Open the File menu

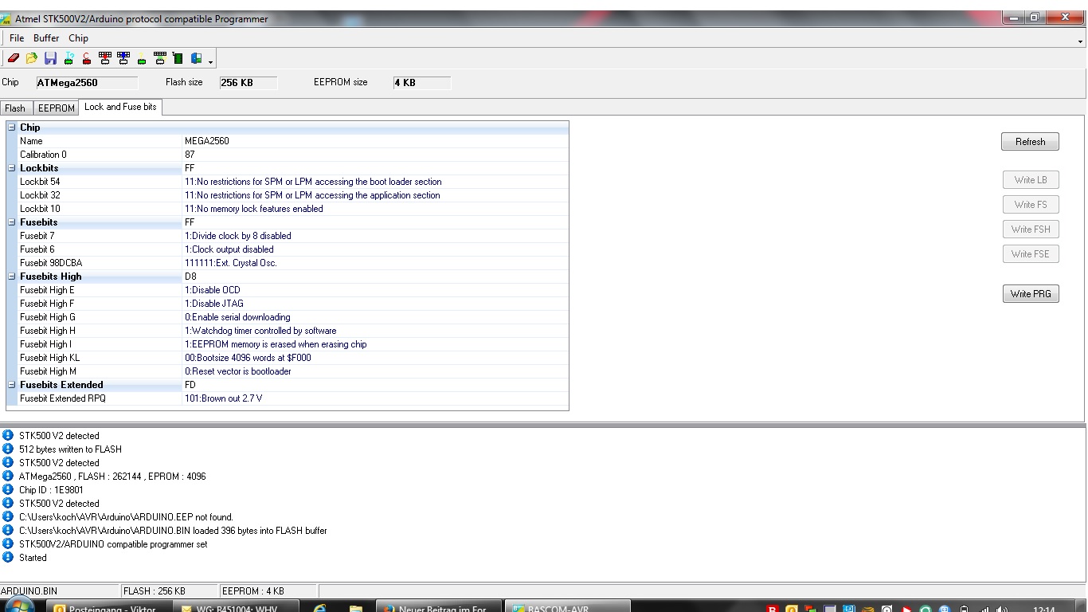click(17, 38)
